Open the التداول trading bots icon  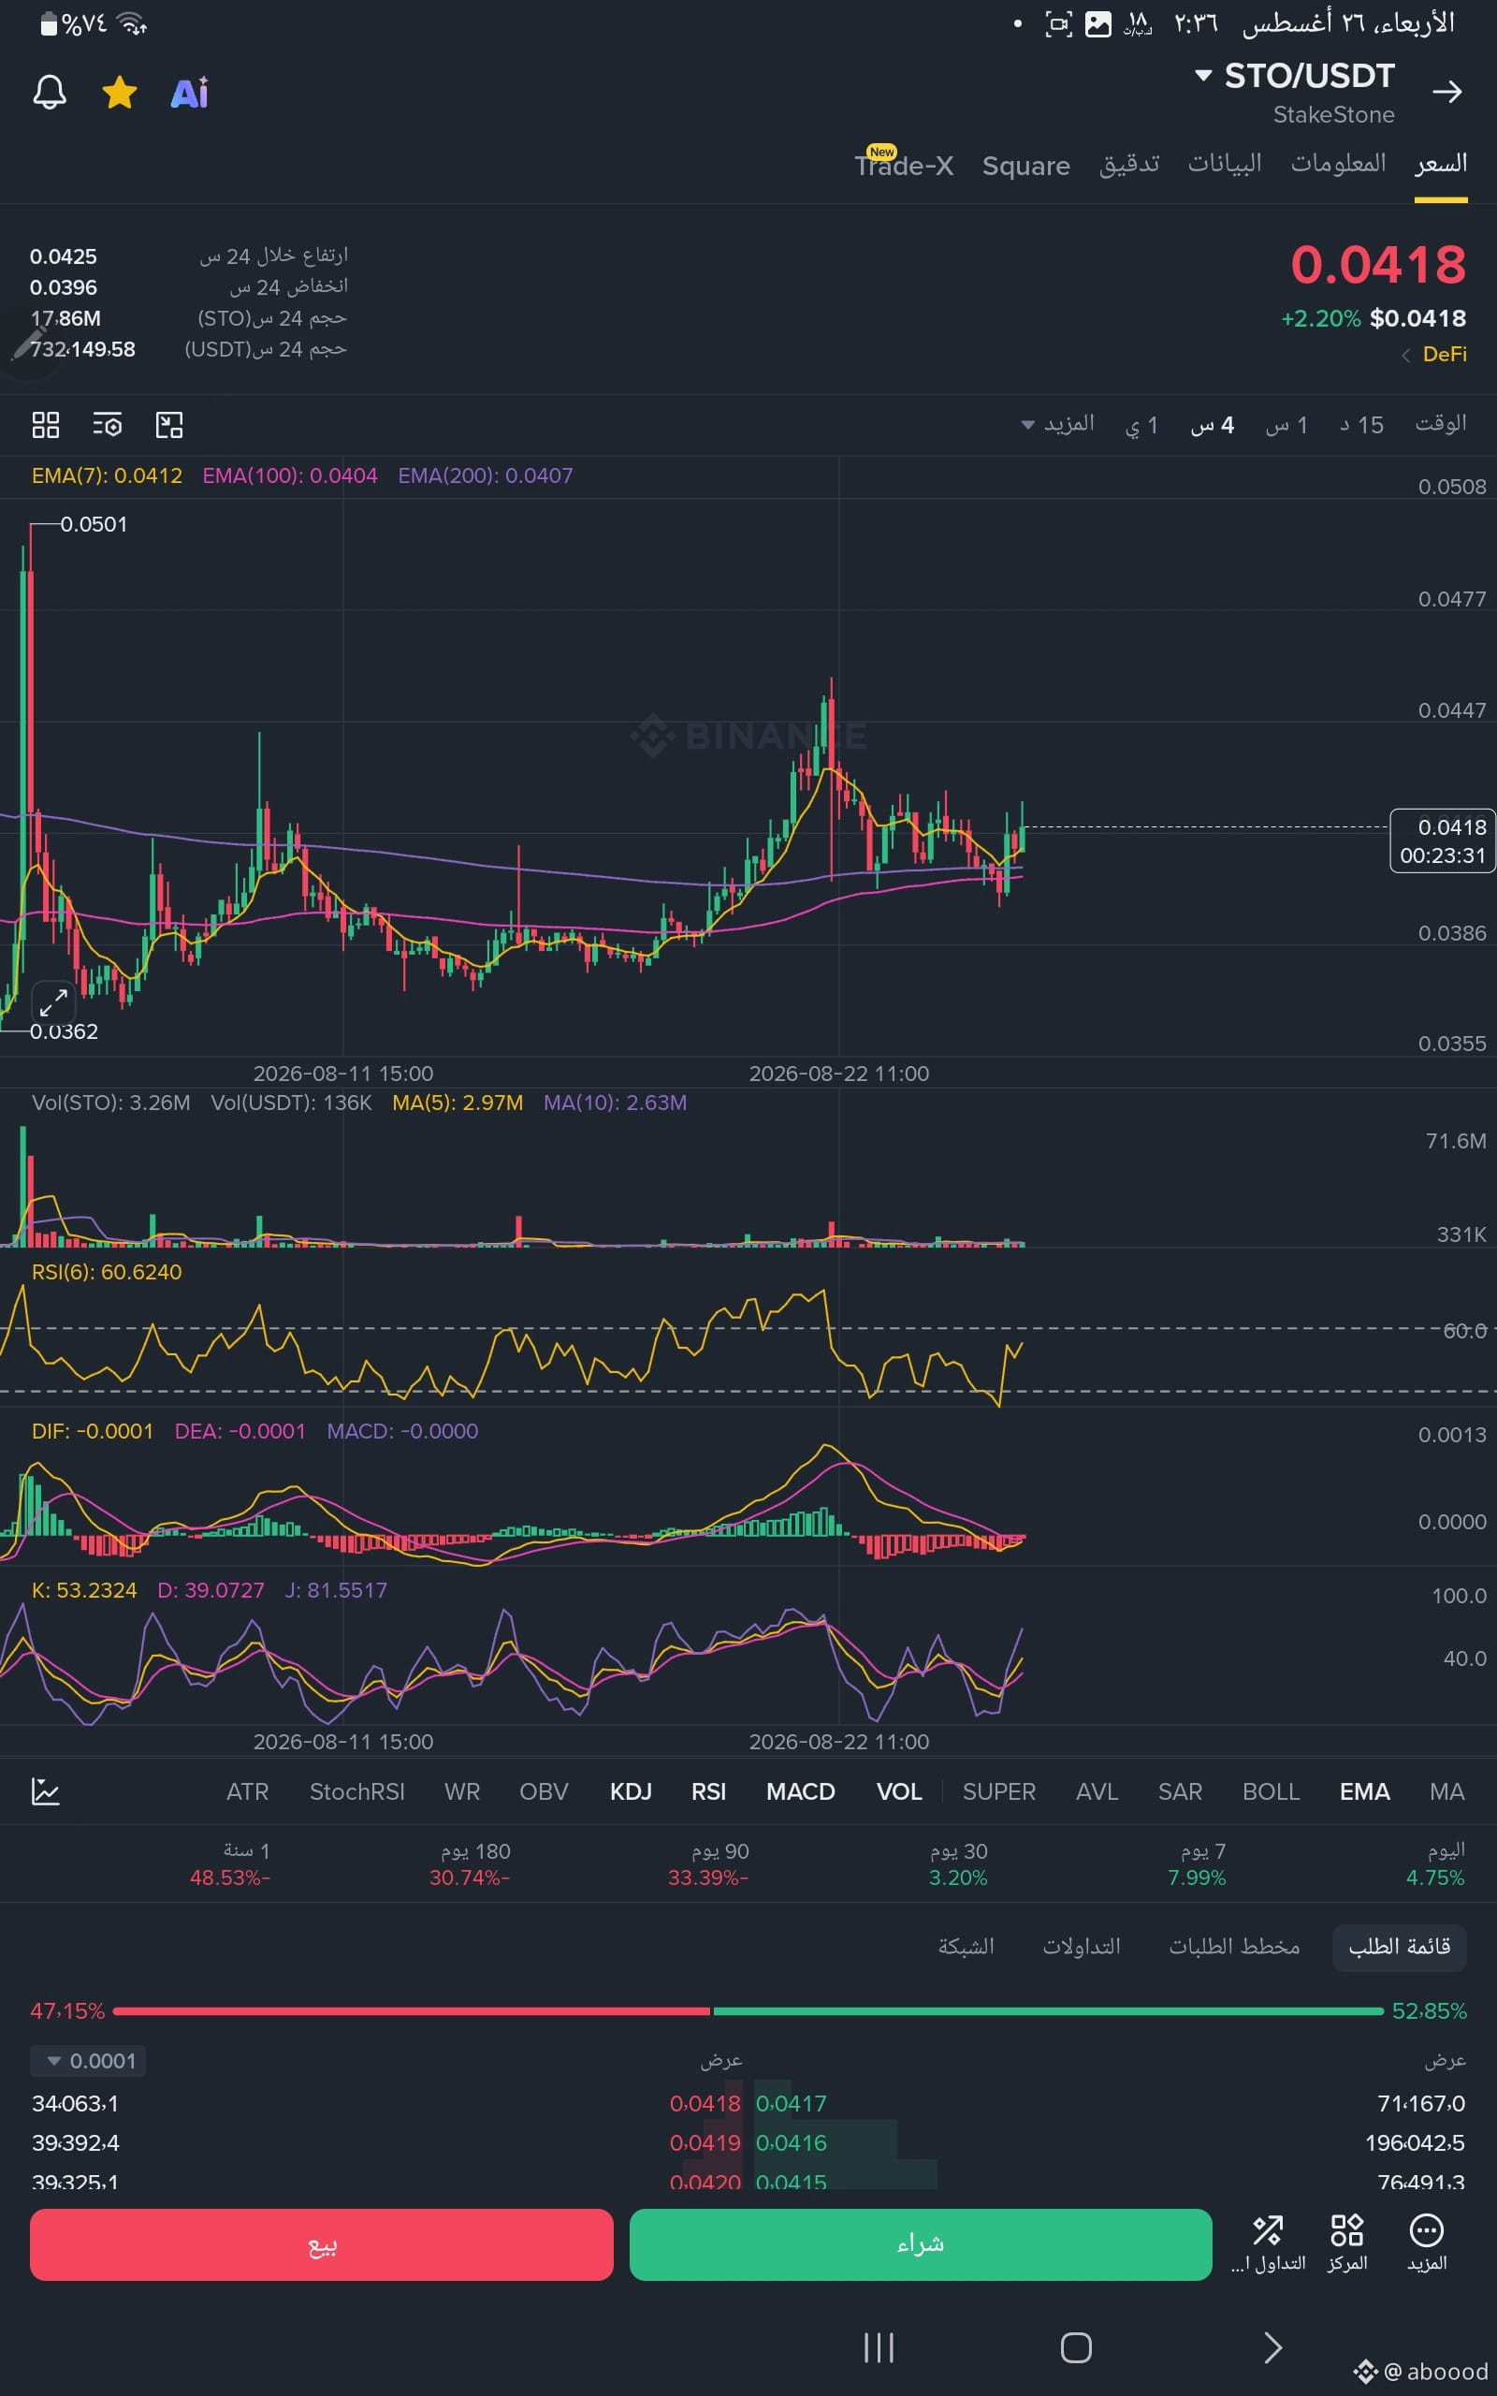coord(1269,2244)
